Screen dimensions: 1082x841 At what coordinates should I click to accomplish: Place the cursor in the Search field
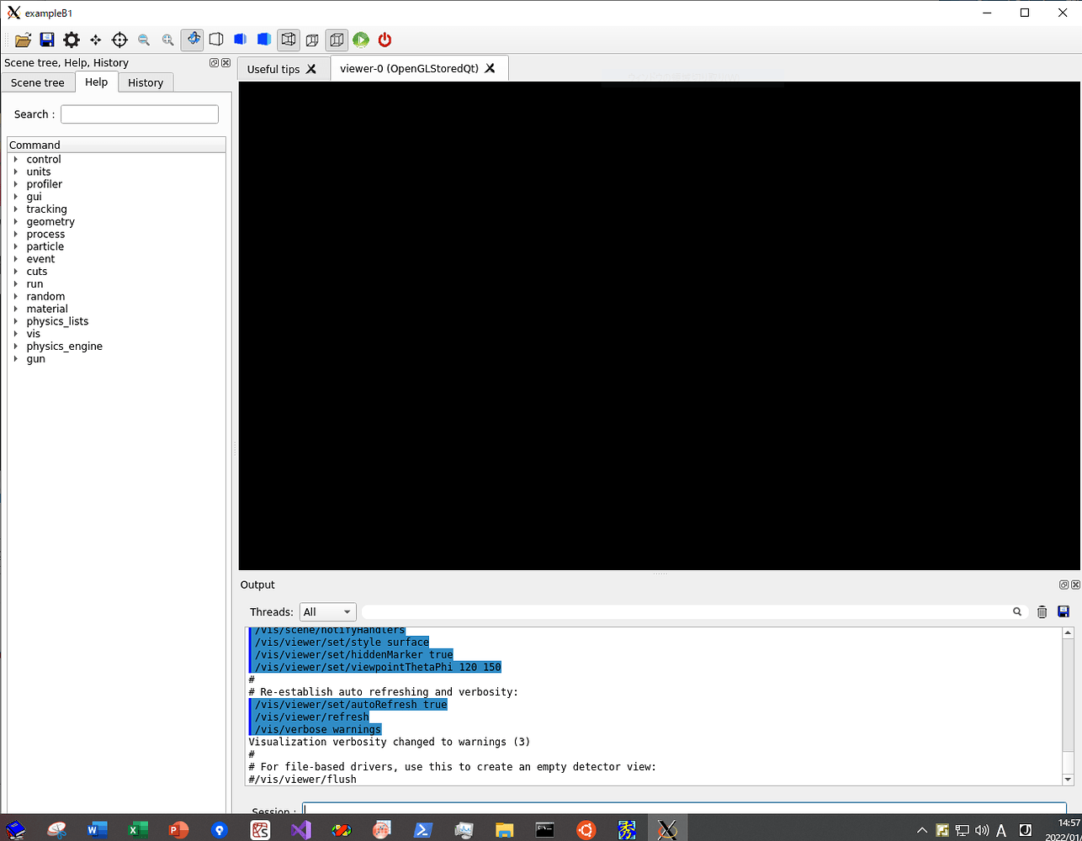[x=140, y=114]
